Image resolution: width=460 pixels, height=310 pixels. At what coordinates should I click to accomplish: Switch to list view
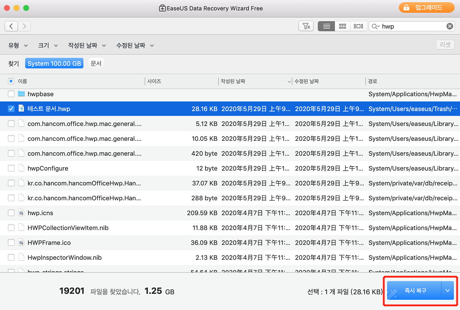(x=327, y=26)
